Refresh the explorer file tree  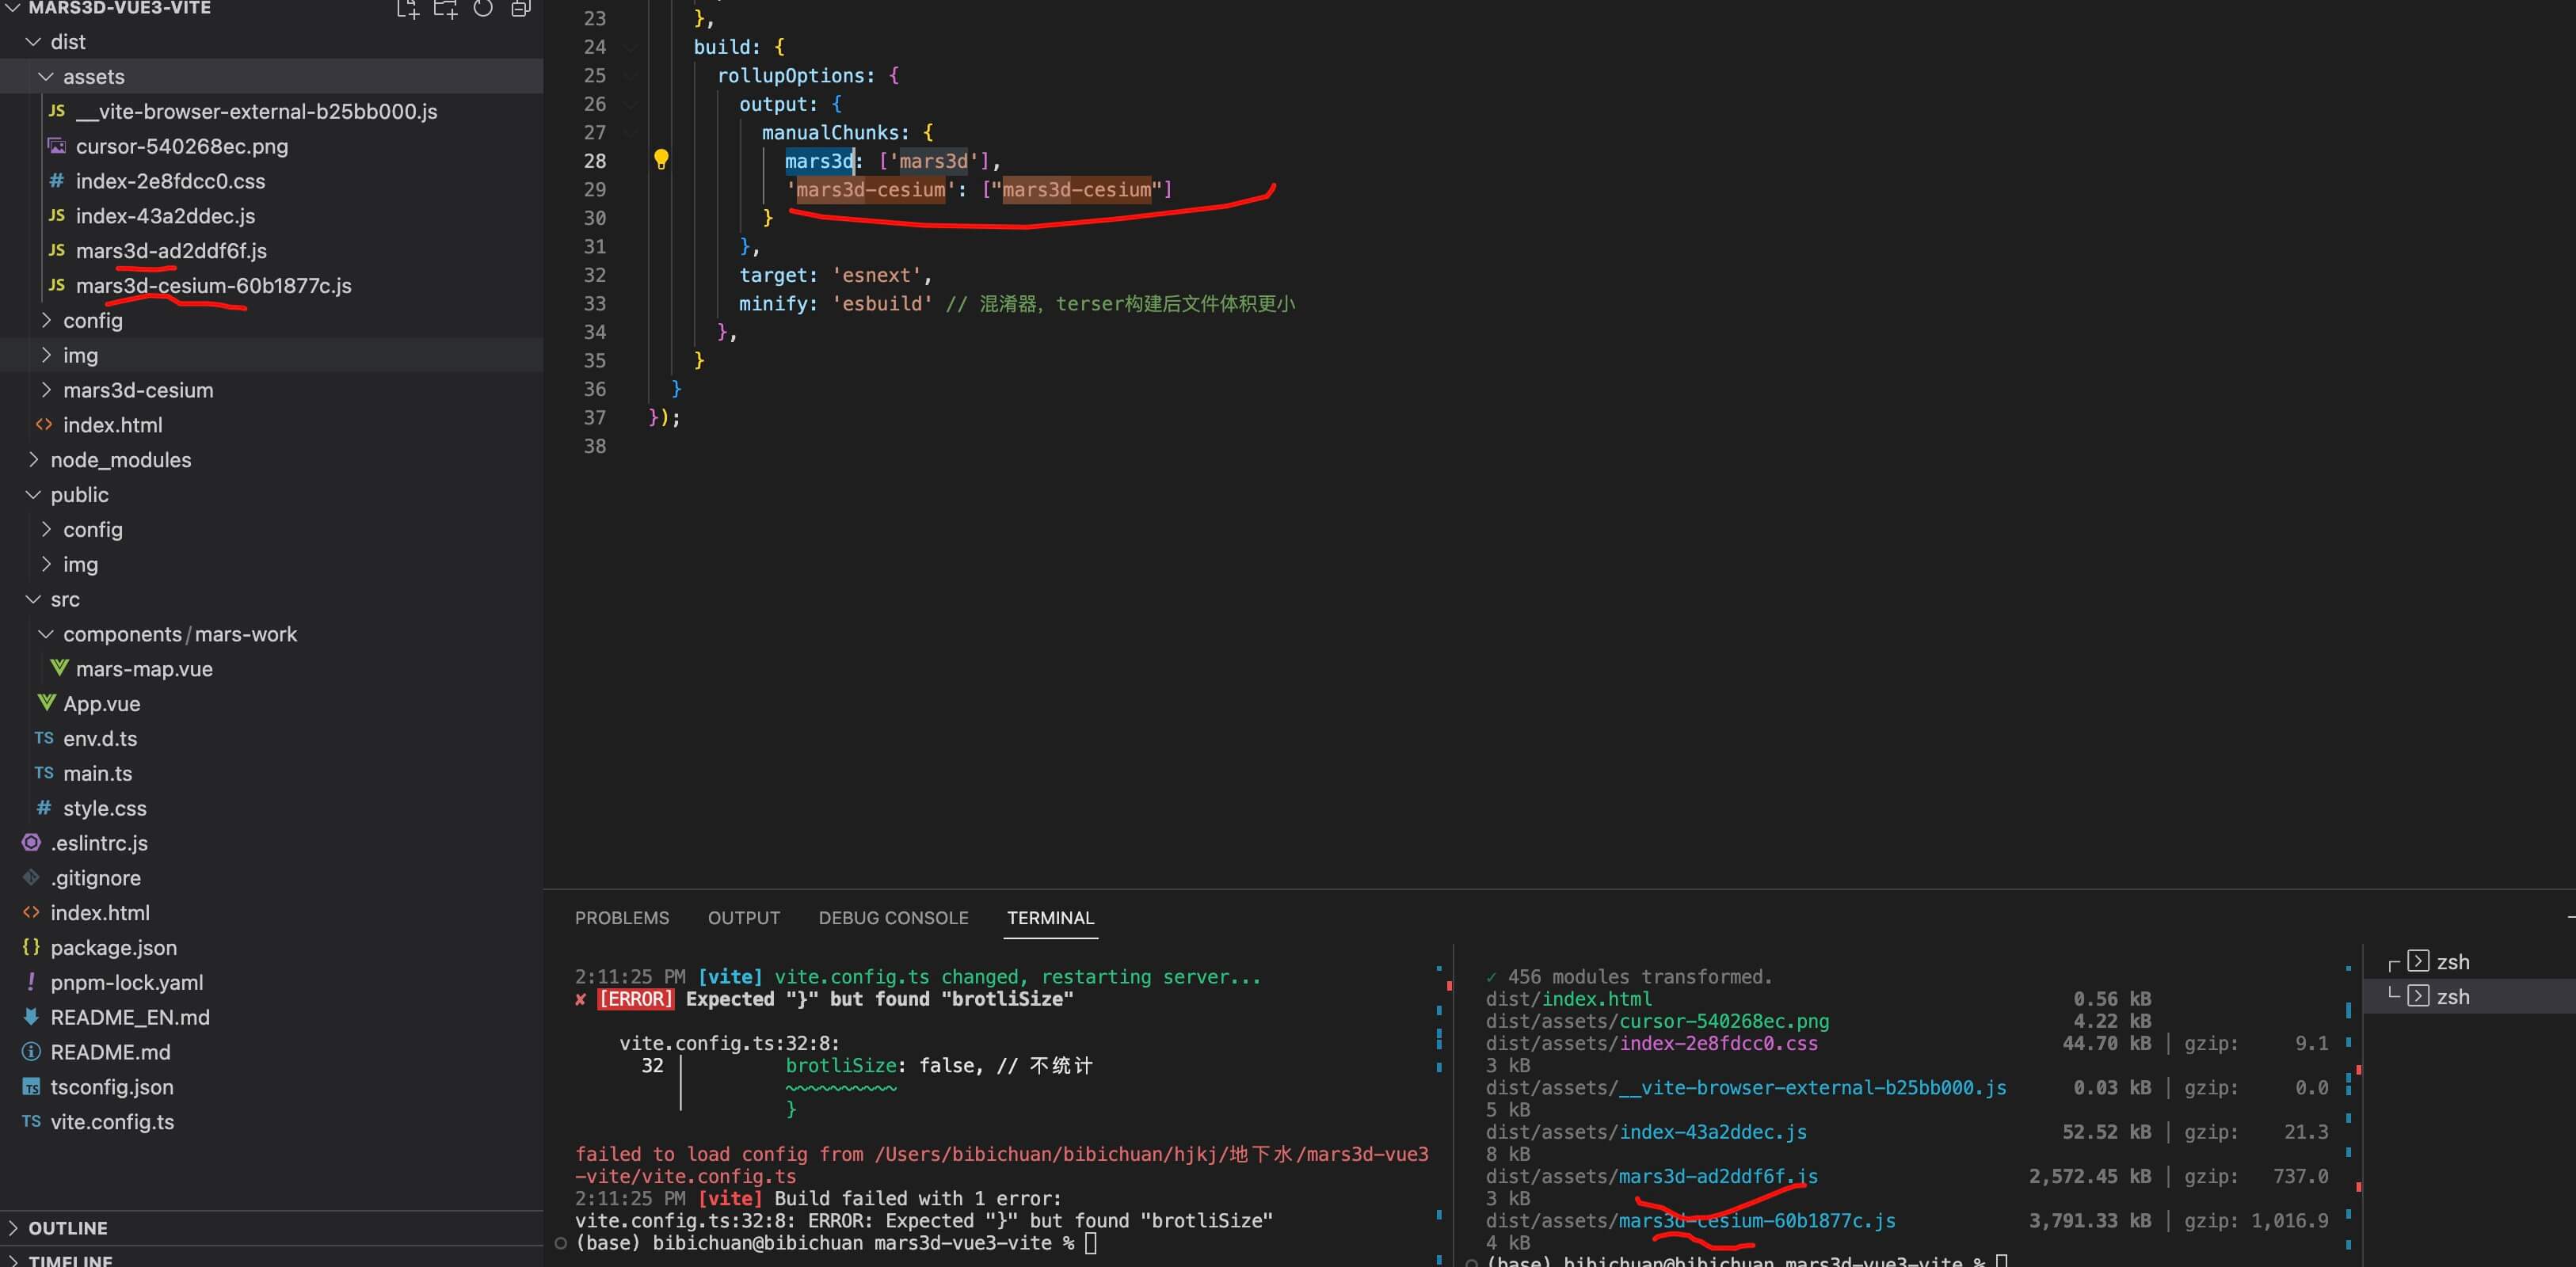[x=483, y=9]
